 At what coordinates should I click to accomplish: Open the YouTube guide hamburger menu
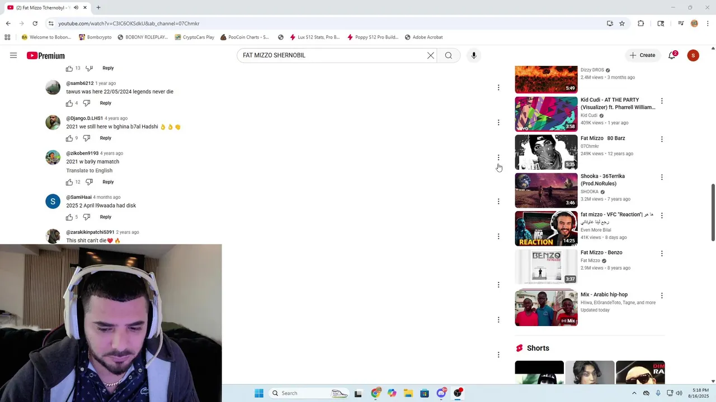13,55
